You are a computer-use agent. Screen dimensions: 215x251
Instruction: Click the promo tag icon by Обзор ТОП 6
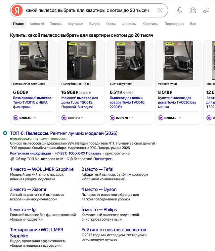pos(12,159)
